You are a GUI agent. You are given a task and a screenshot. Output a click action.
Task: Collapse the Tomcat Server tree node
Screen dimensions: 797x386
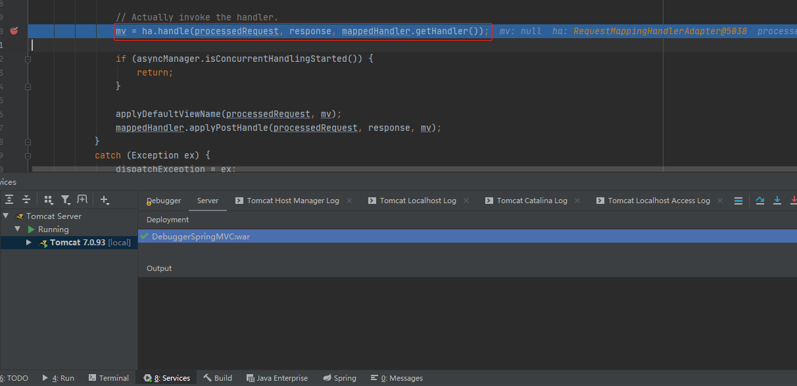coord(5,216)
